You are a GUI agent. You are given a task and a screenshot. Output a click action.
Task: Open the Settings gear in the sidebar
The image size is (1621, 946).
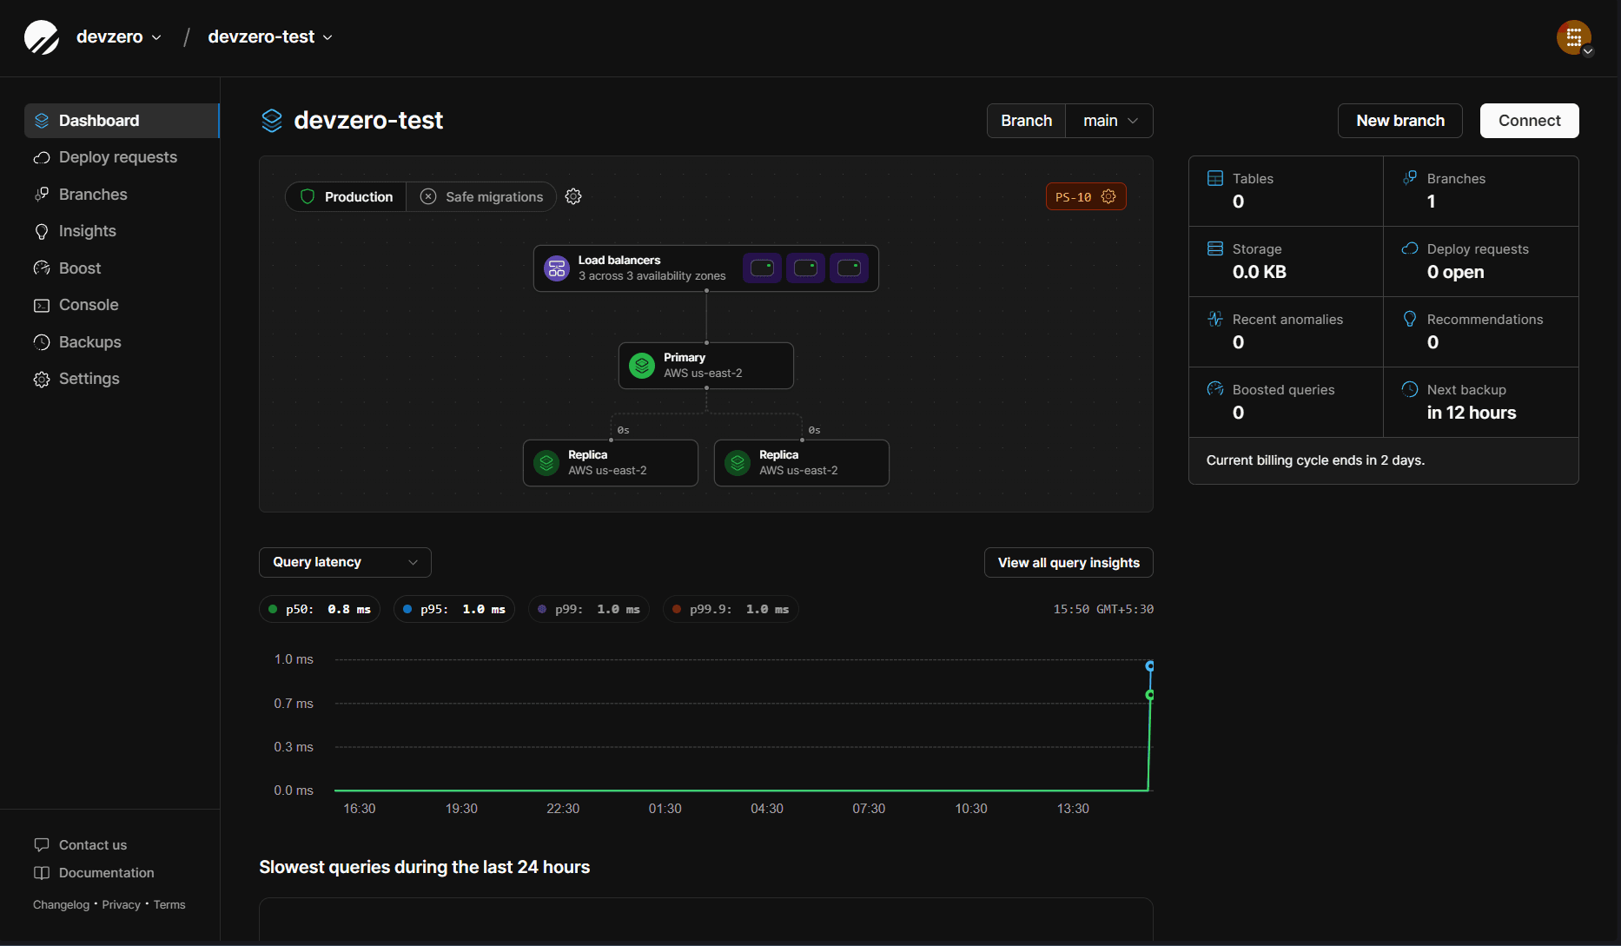41,379
